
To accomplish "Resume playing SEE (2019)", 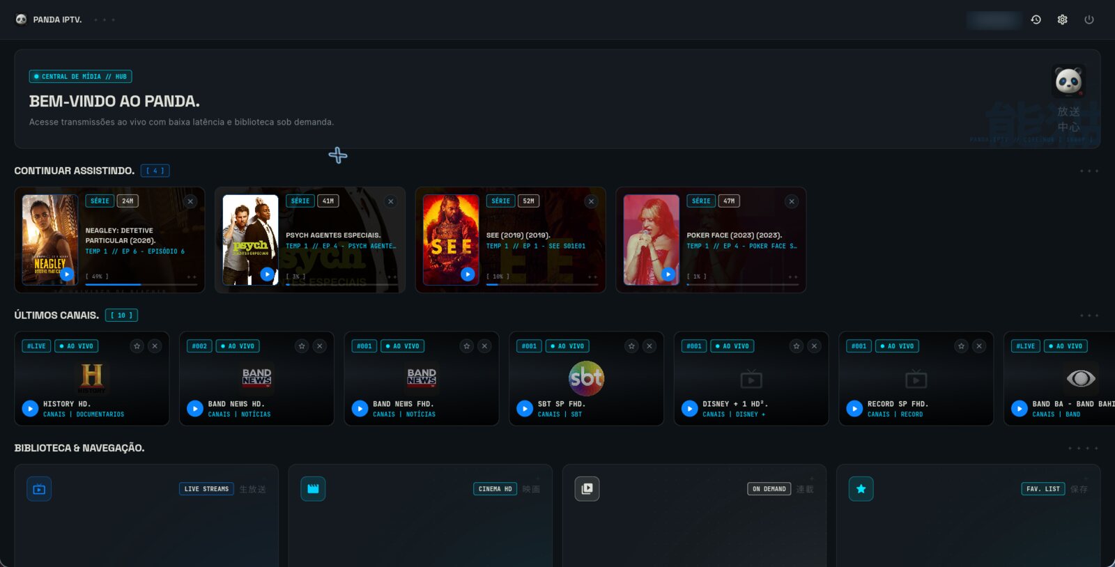I will [x=468, y=274].
